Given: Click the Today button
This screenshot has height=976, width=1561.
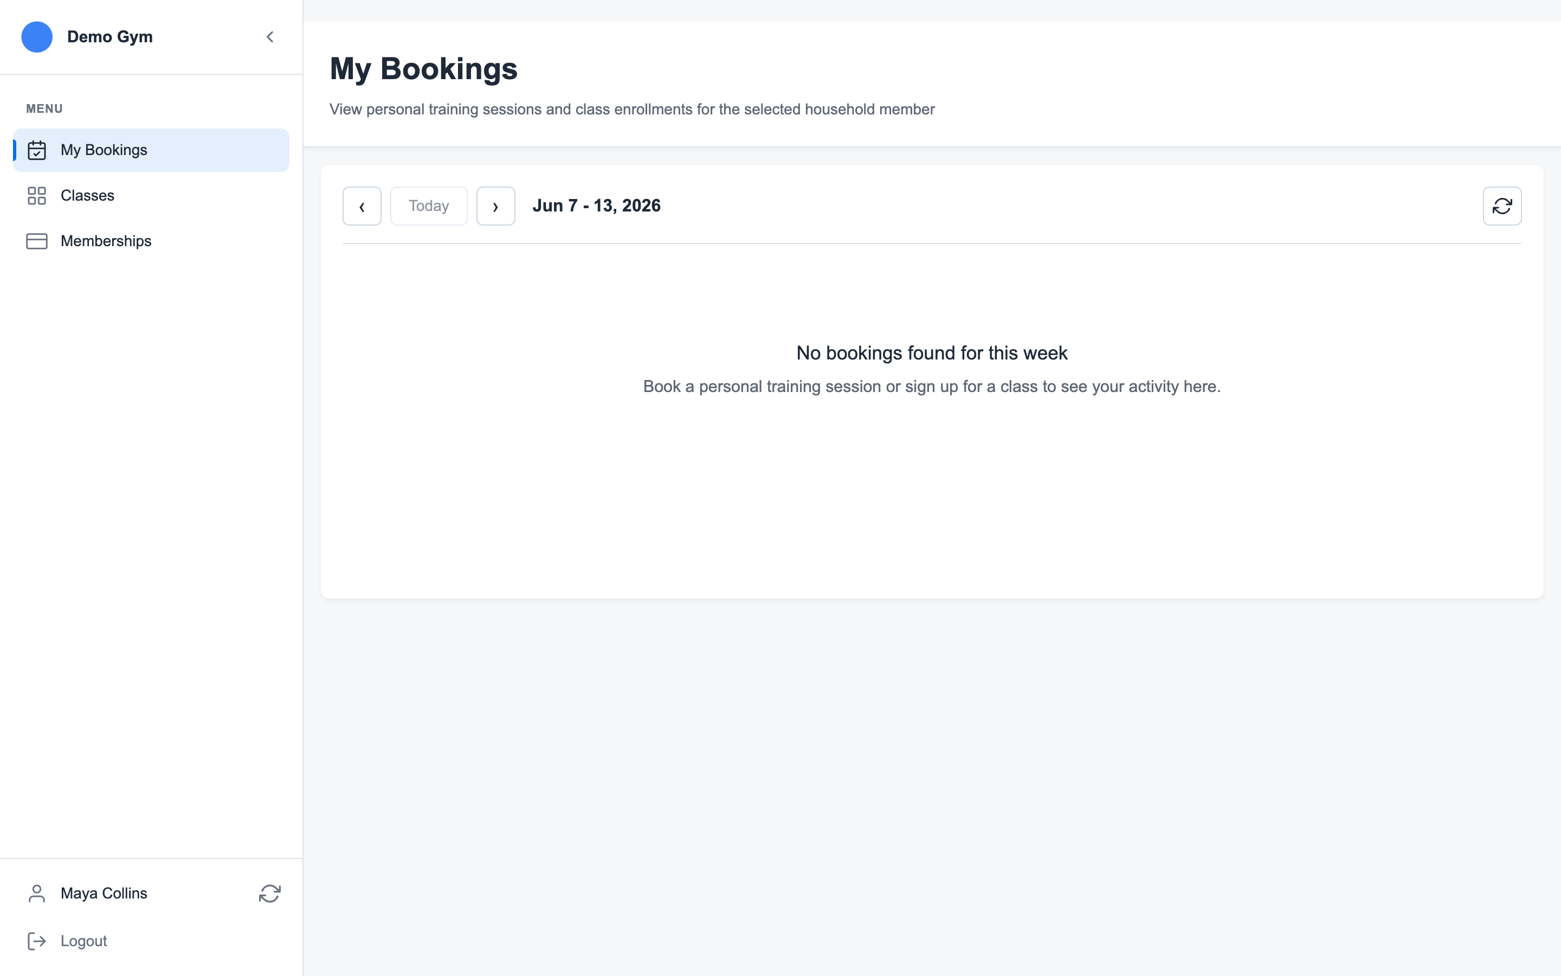Looking at the screenshot, I should point(429,206).
